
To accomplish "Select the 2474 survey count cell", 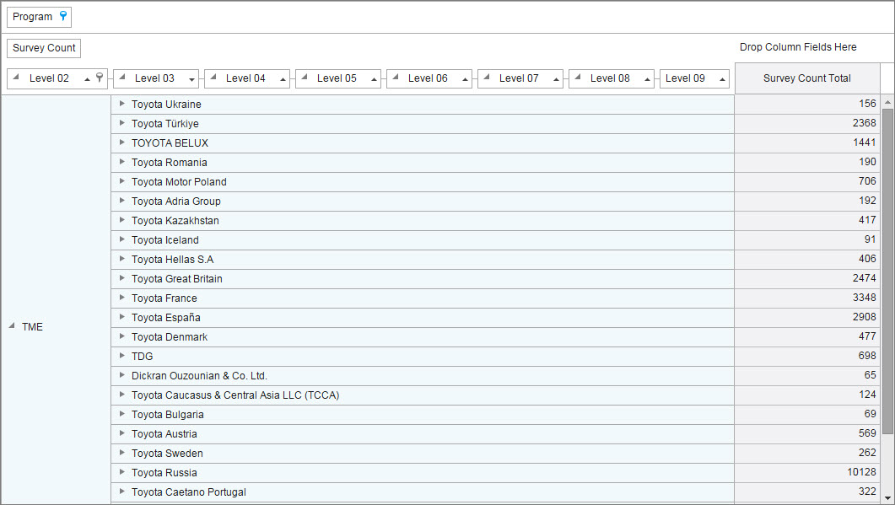I will coord(807,278).
